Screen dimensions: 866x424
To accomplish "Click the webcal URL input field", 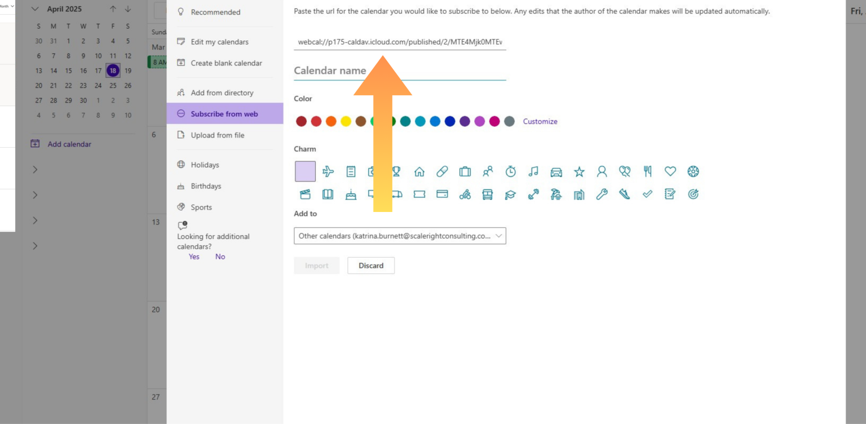I will pyautogui.click(x=400, y=42).
